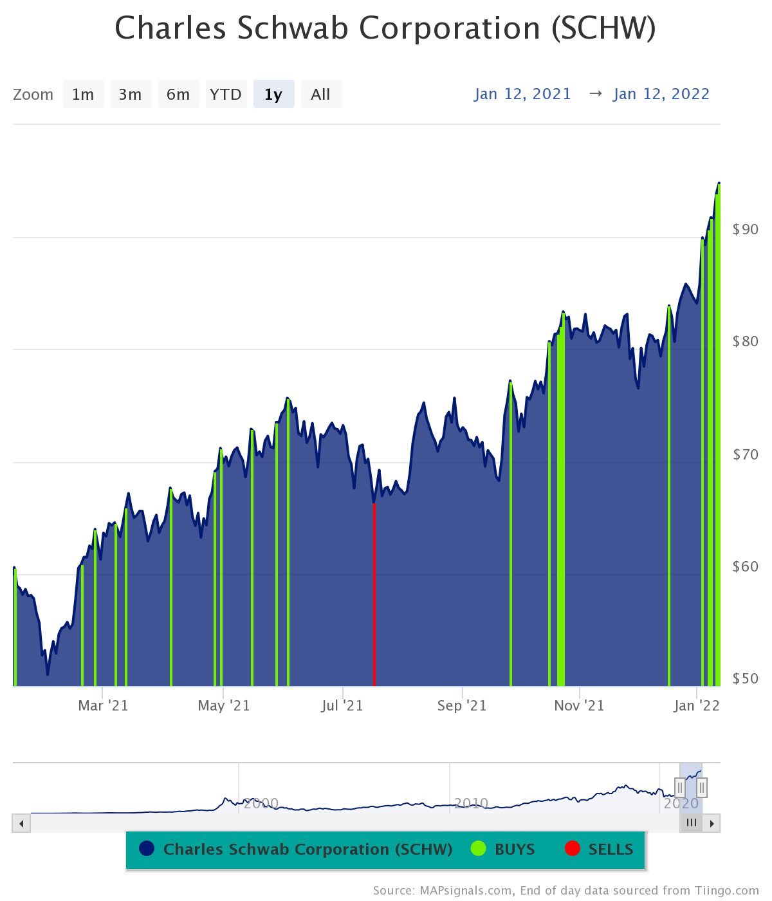This screenshot has height=901, width=772.
Task: Grab the navigator right range handle
Action: point(702,787)
